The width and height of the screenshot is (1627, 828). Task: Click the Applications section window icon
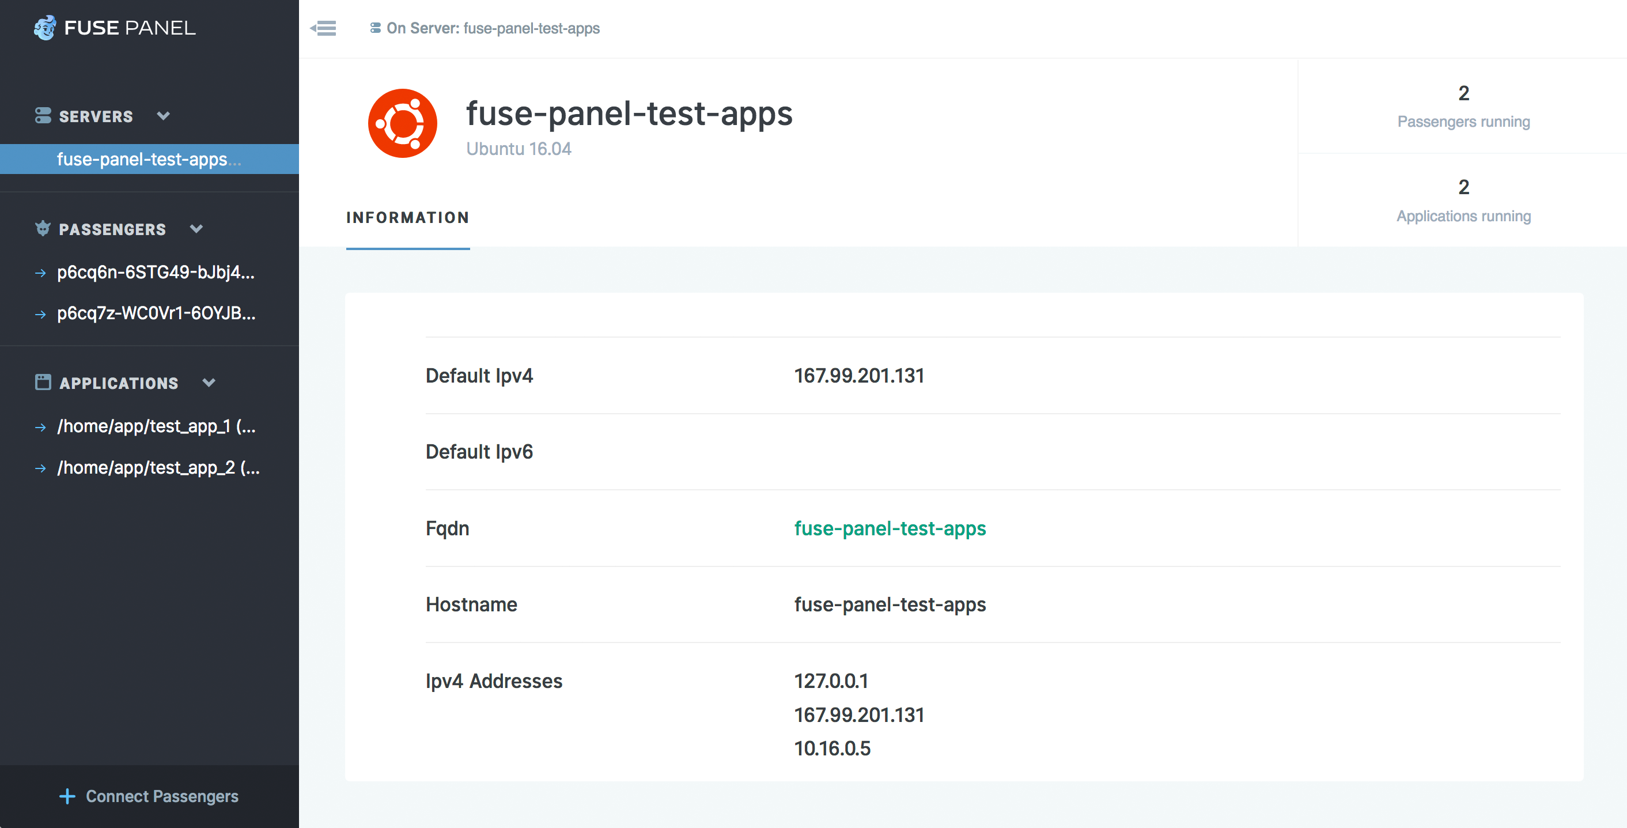pos(43,382)
